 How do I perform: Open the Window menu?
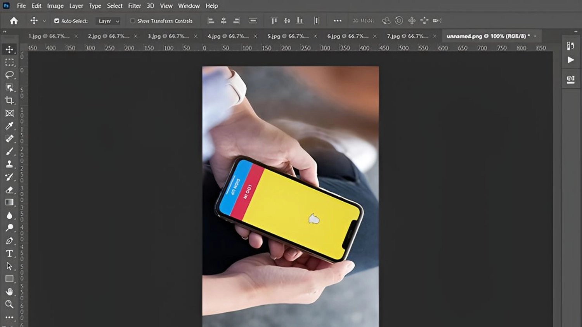(x=189, y=6)
